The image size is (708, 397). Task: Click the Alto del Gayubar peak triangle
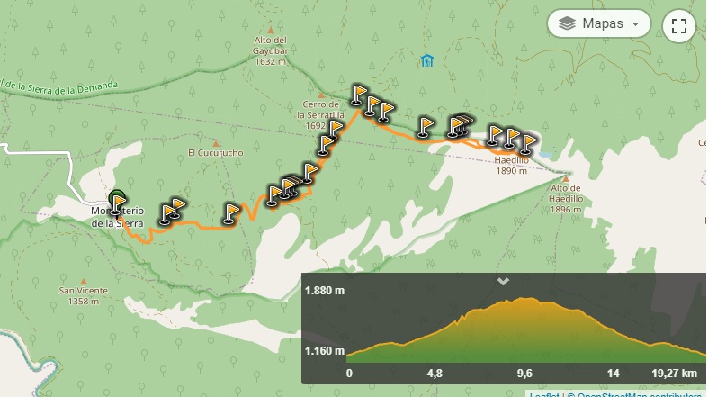(271, 31)
